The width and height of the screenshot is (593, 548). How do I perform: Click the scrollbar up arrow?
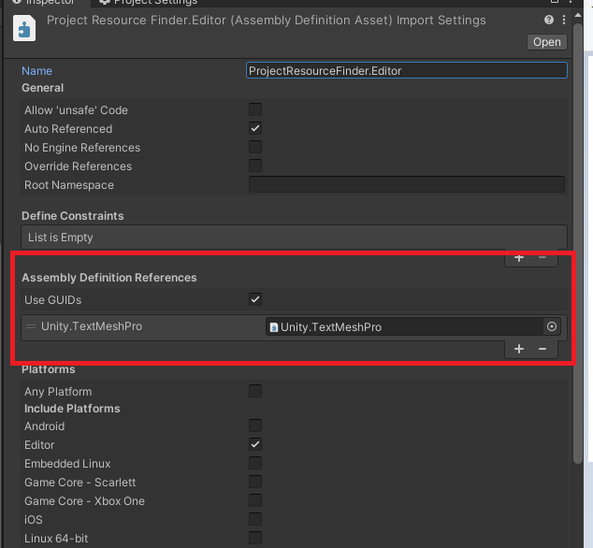coord(578,16)
